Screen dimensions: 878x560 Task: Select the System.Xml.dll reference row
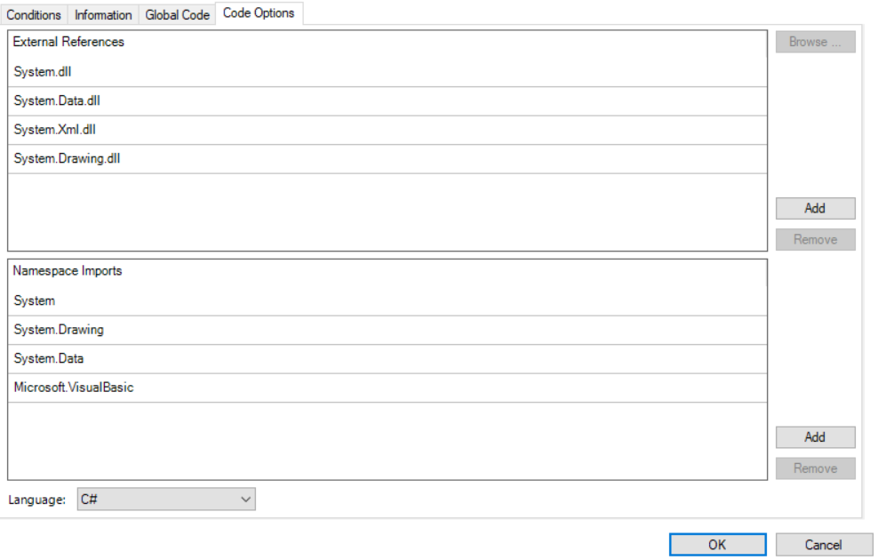54,130
